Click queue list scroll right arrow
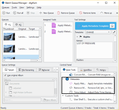This screenshot has width=119, height=110. coord(38,60)
